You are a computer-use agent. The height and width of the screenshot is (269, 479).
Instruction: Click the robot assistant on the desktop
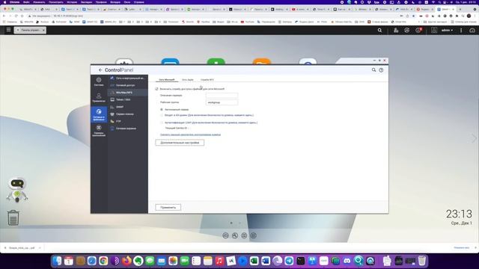coord(17,190)
